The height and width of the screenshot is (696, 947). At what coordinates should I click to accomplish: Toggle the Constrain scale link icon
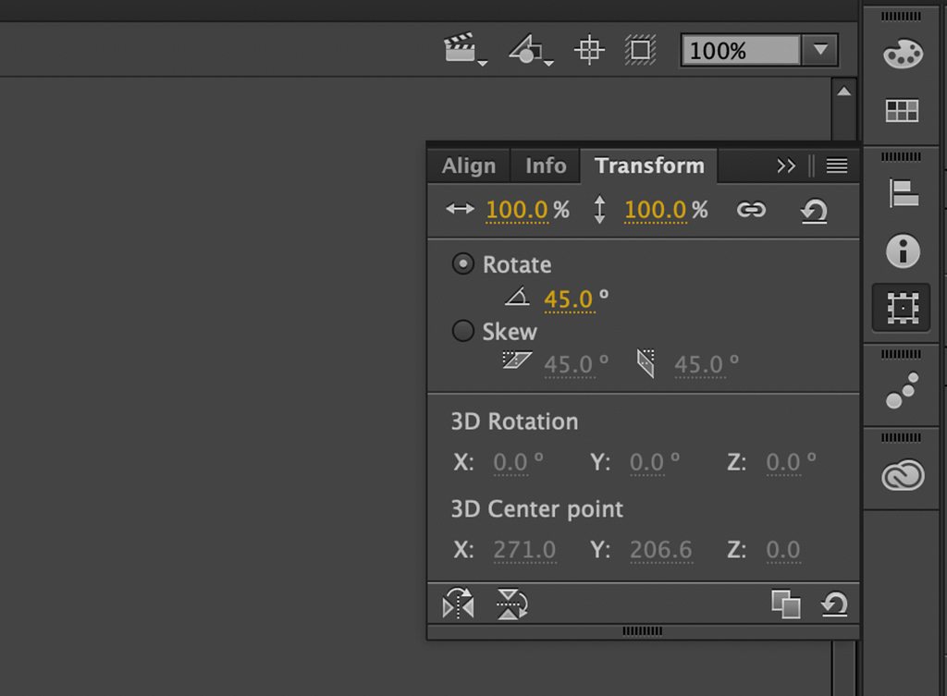(751, 210)
